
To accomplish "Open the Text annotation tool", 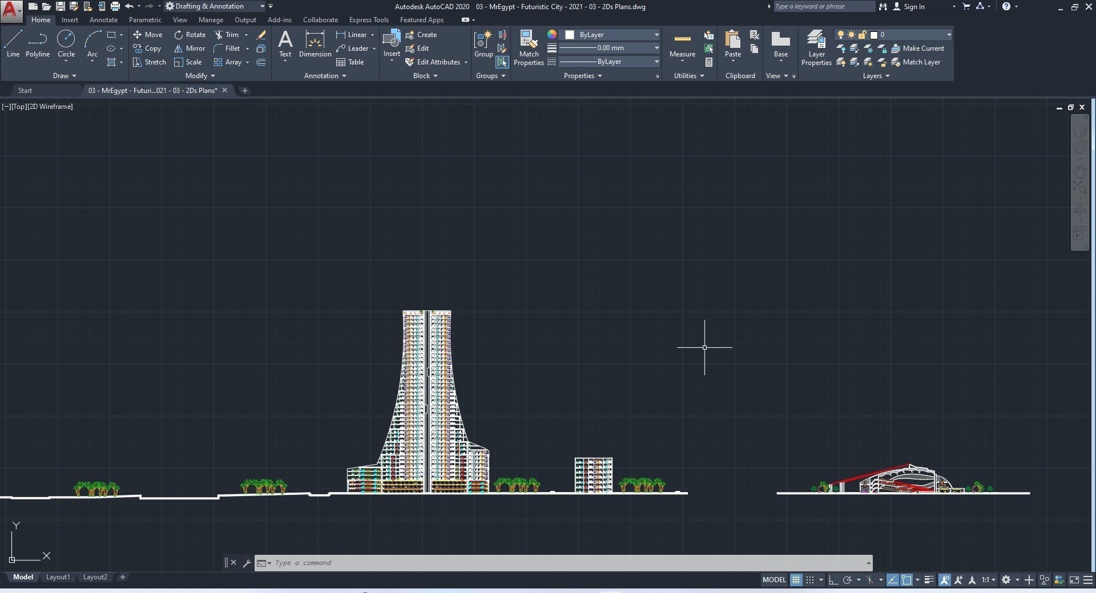I will 285,44.
